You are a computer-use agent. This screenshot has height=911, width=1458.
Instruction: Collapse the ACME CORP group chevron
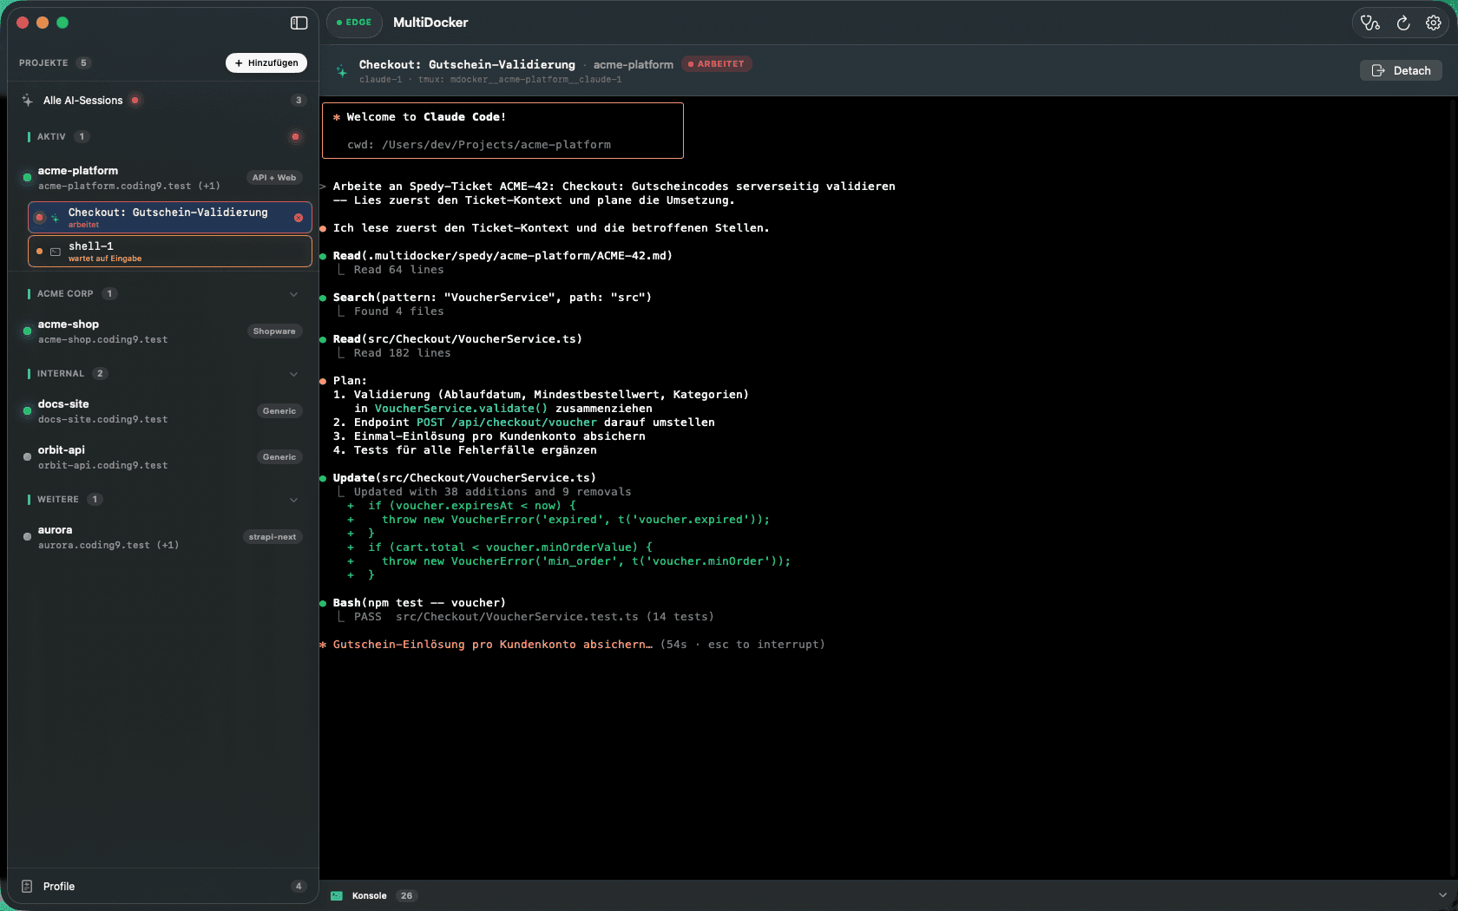[x=293, y=294]
